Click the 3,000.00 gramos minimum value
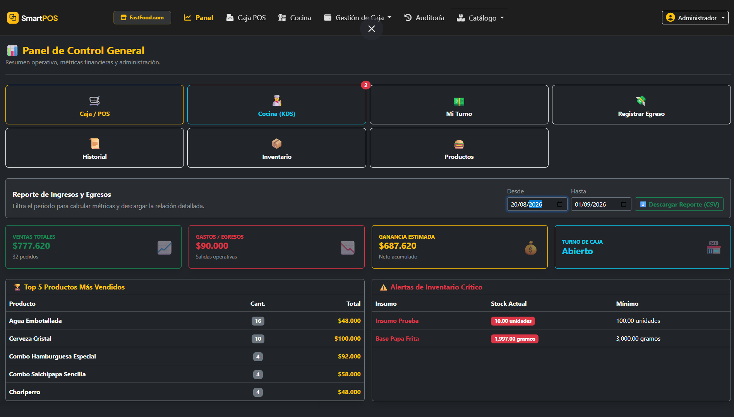 click(x=638, y=338)
